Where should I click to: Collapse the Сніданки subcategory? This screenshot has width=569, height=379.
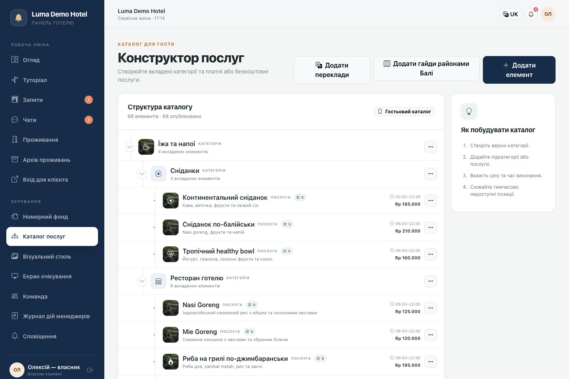(x=142, y=174)
